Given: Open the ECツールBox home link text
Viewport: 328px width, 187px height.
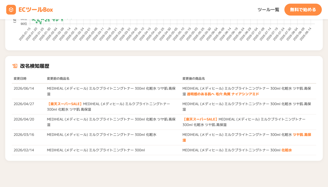Looking at the screenshot, I should pos(36,10).
